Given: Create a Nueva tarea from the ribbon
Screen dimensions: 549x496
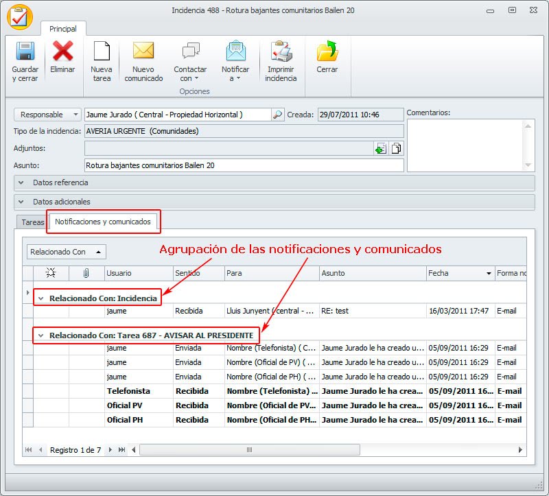Looking at the screenshot, I should (x=102, y=62).
